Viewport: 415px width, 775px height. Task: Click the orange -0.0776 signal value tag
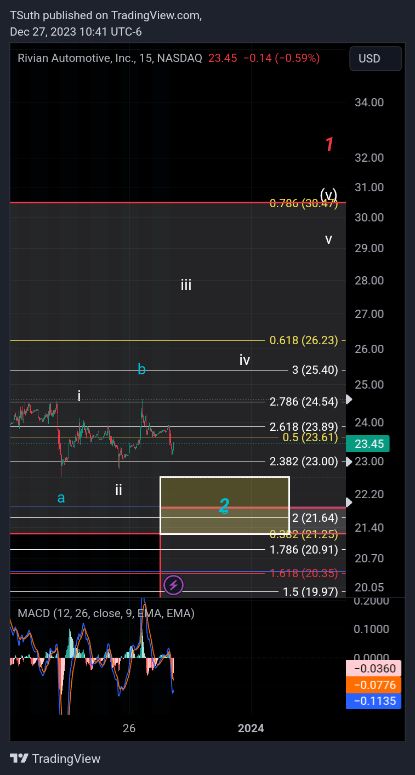[x=374, y=684]
